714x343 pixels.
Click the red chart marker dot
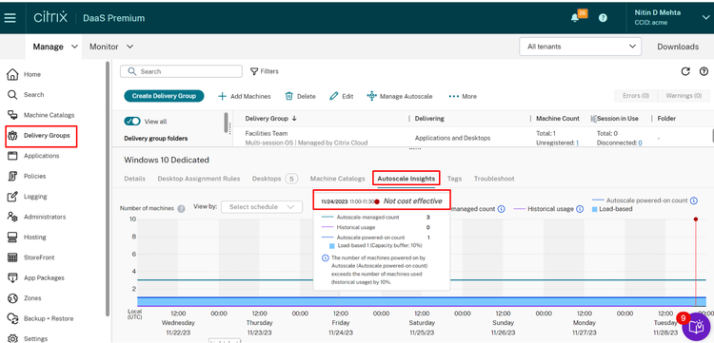pyautogui.click(x=696, y=219)
